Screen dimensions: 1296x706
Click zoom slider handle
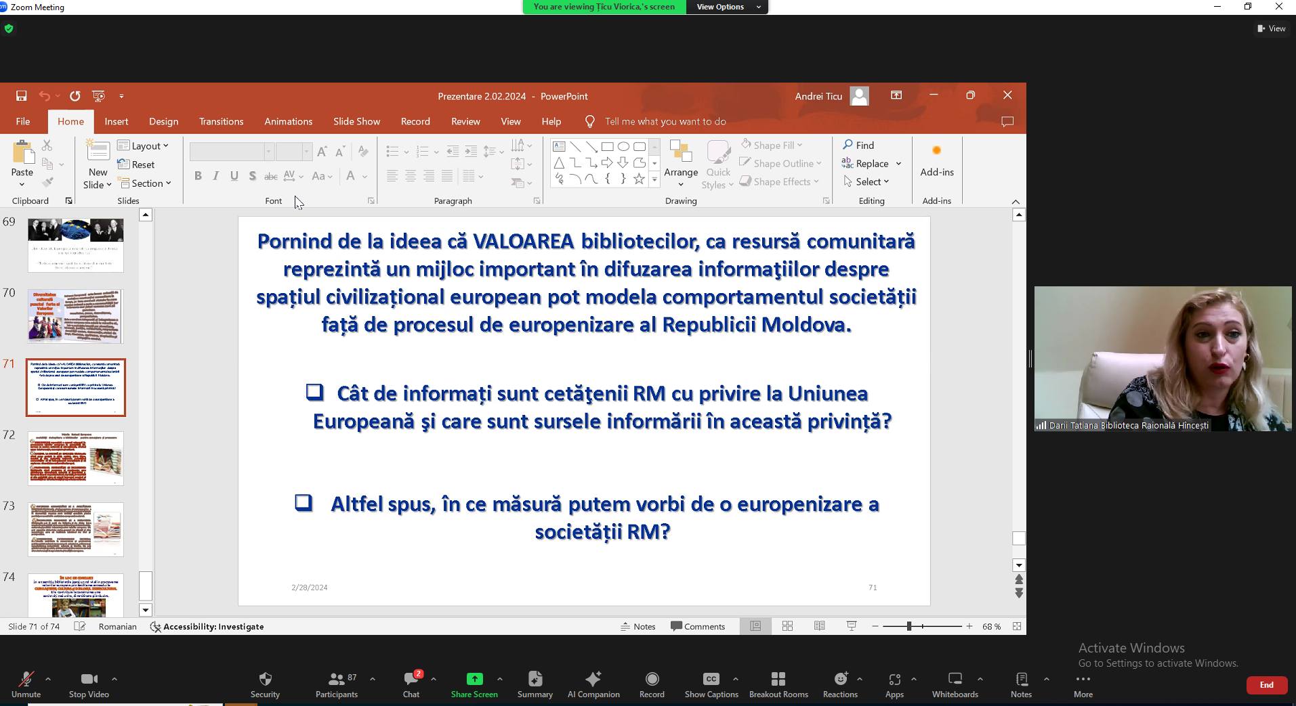point(909,626)
